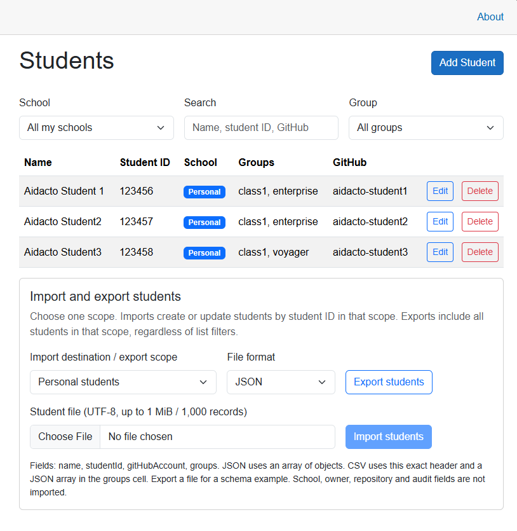Delete Aidacto Student 1

480,191
